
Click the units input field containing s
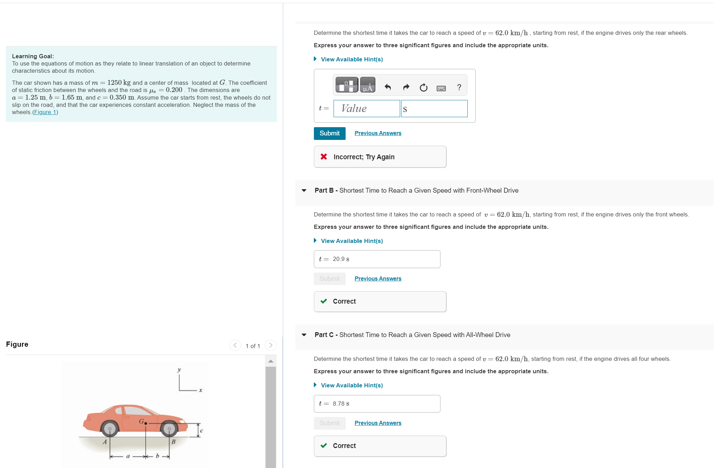(x=434, y=109)
